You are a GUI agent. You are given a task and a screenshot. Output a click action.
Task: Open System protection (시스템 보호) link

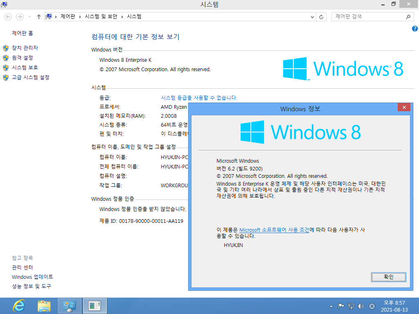point(25,67)
